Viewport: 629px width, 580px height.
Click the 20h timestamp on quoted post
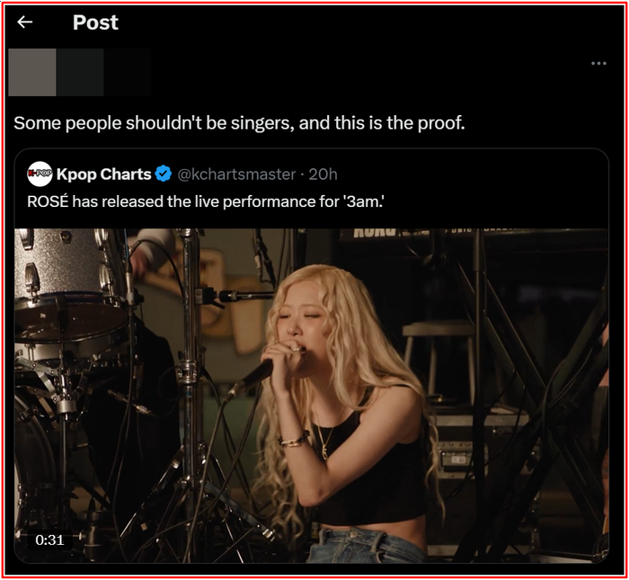click(323, 174)
